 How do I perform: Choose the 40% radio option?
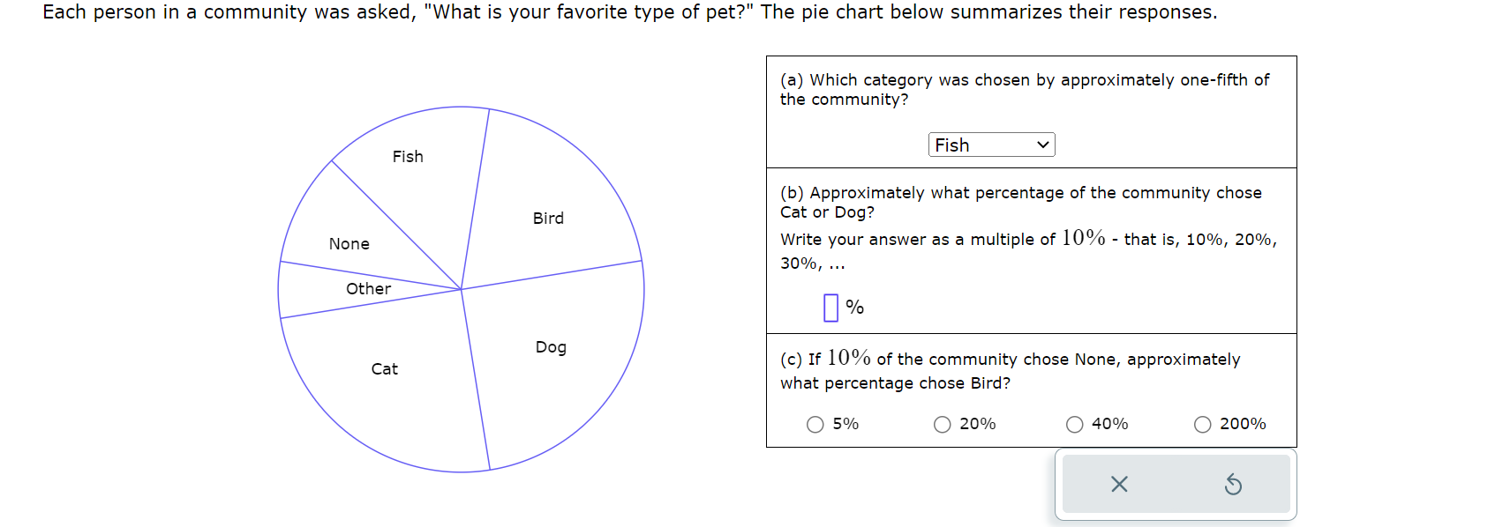[x=1075, y=425]
